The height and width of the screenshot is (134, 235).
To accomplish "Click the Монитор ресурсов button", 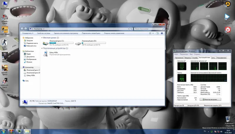I will pyautogui.click(x=210, y=100).
